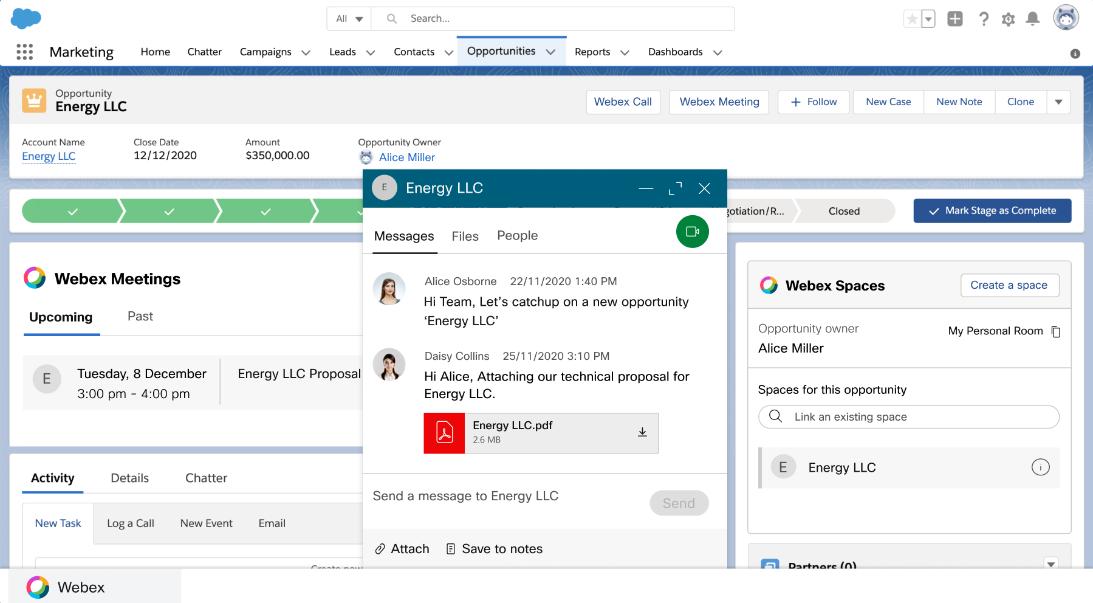Click the Link an existing space field
1093x603 pixels.
tap(909, 417)
